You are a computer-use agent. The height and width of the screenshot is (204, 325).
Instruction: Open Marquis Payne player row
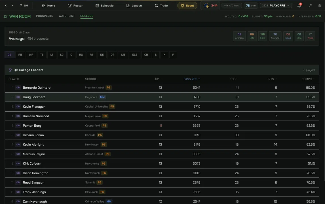point(162,154)
